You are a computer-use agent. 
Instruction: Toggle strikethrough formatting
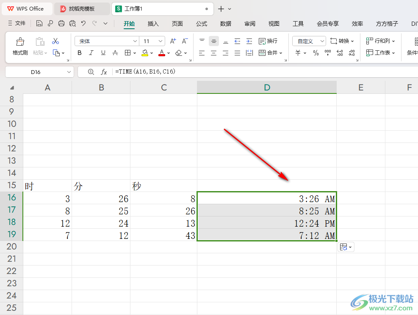click(x=115, y=53)
